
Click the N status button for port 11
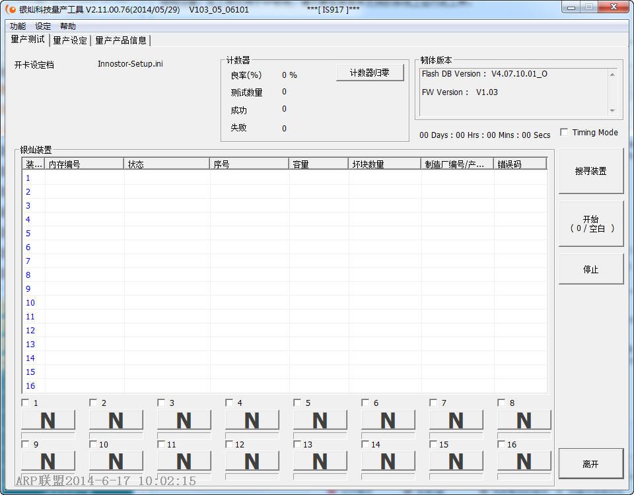(x=184, y=461)
